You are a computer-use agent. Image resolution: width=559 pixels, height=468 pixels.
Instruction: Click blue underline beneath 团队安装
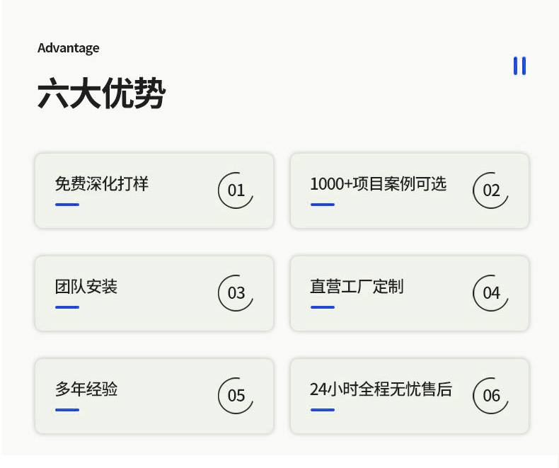pyautogui.click(x=67, y=307)
